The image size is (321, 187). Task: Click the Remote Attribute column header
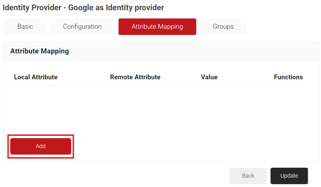coord(135,77)
